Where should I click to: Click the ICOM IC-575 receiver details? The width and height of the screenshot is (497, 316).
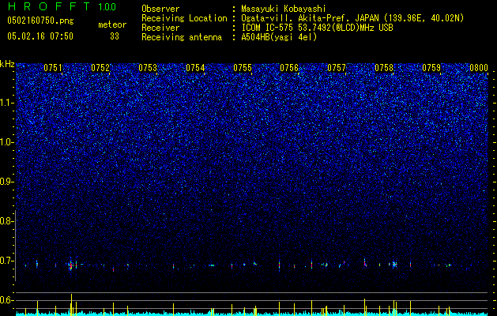click(317, 28)
